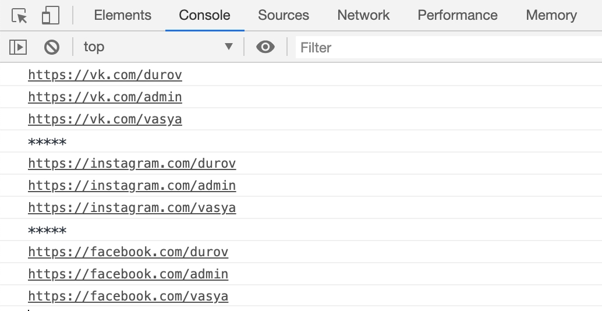Open the Network tab
The width and height of the screenshot is (602, 311).
pos(363,16)
